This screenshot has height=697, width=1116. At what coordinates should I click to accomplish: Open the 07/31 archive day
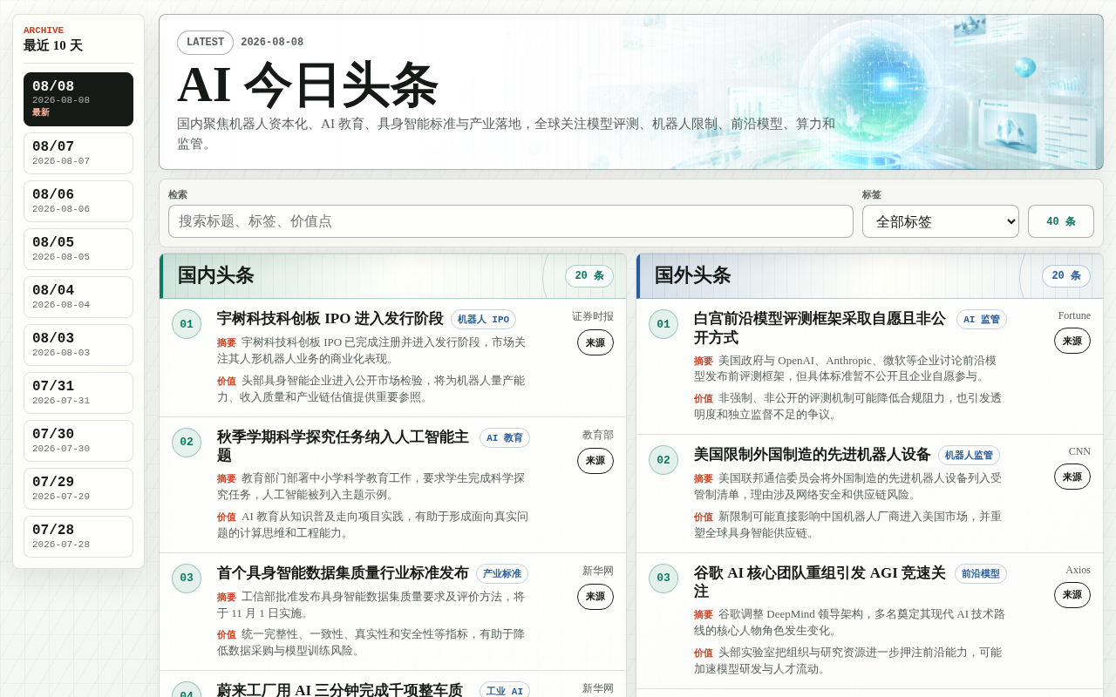[x=78, y=393]
